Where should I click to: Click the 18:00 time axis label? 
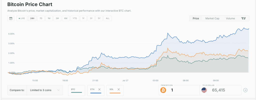(x=65, y=80)
